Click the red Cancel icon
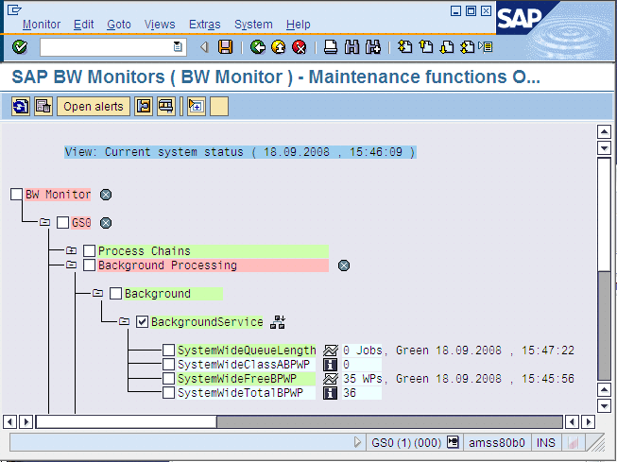This screenshot has height=462, width=617. click(x=299, y=46)
